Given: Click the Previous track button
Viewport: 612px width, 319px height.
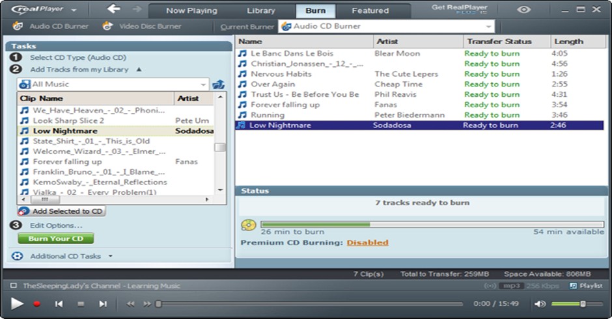Looking at the screenshot, I should tap(59, 303).
